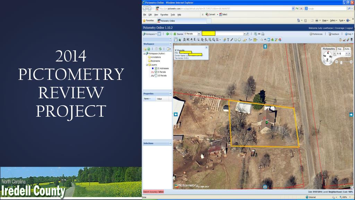Collapse the Workspace panel header
Viewport: 355px width, 200px height.
[x=170, y=44]
